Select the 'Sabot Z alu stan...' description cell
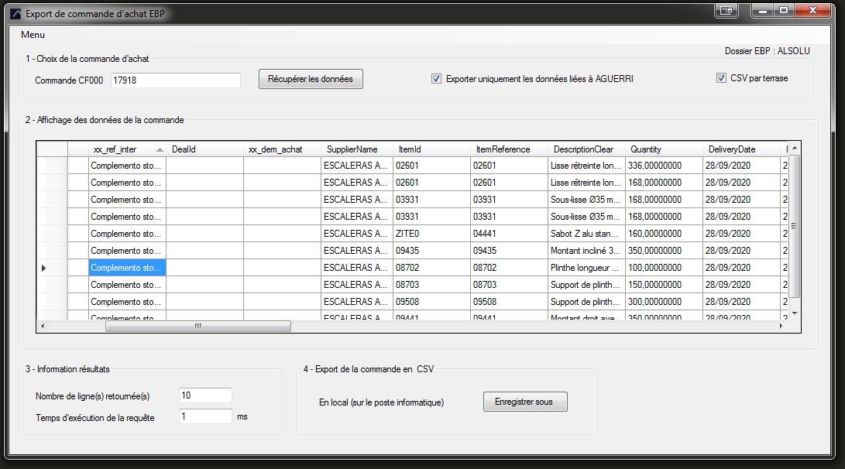The width and height of the screenshot is (845, 469). point(587,234)
